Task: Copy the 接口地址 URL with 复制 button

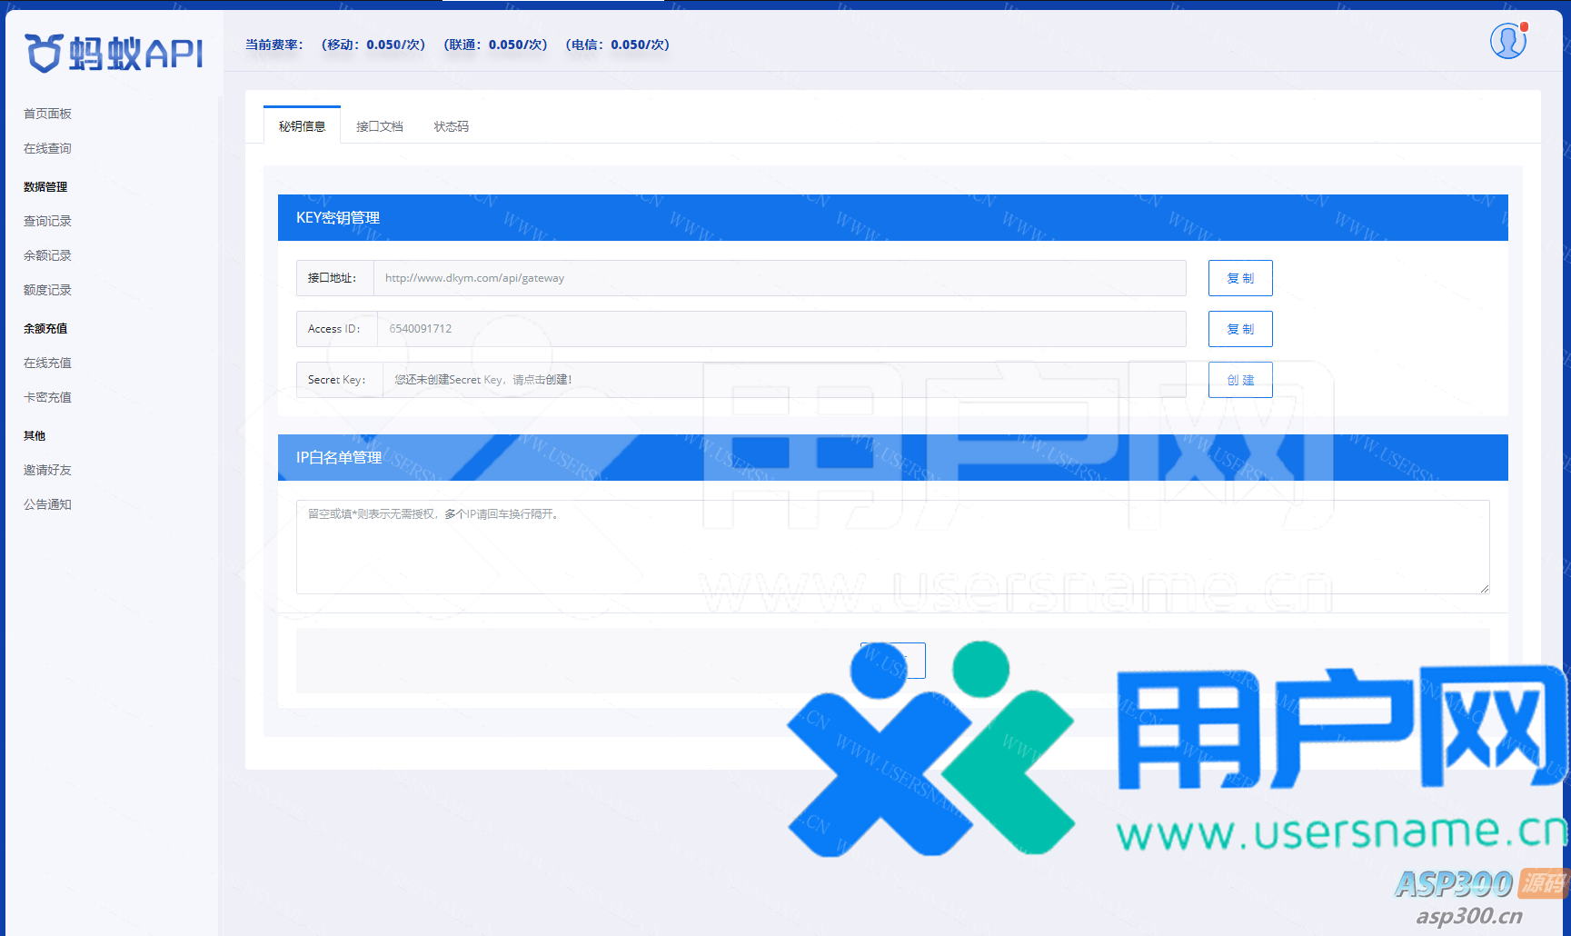Action: (1240, 278)
